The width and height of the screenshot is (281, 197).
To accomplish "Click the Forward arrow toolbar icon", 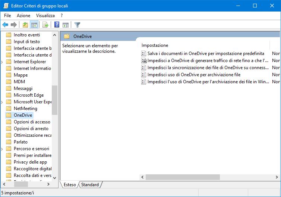I will [x=14, y=25].
